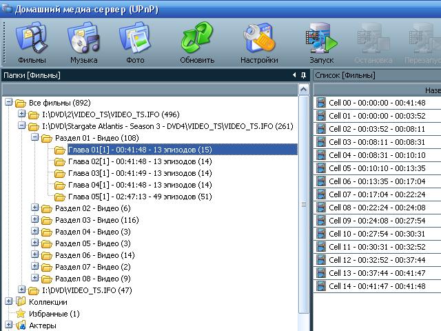Collapse the Раздел 01 - Видео (108) node
This screenshot has width=441, height=331.
[x=35, y=138]
